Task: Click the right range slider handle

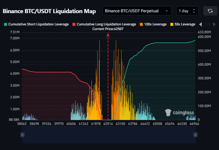Action: coord(195,135)
